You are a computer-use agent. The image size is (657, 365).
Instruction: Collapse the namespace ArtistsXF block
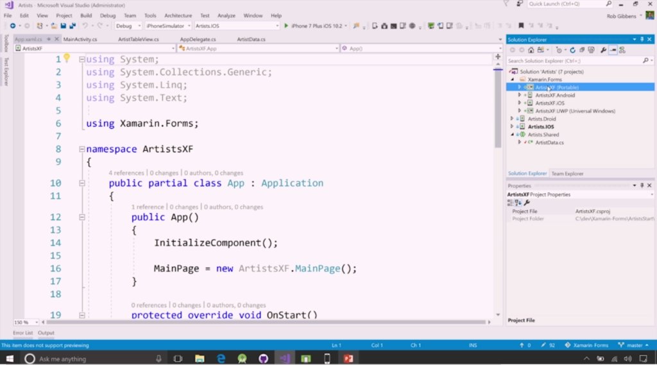click(82, 149)
